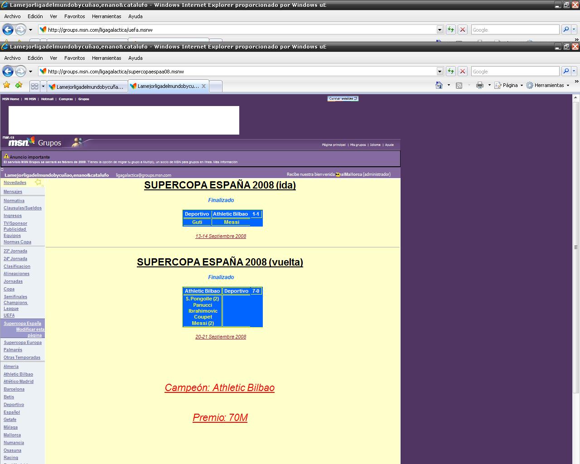Click the RSS feeds icon in the command bar

[459, 85]
